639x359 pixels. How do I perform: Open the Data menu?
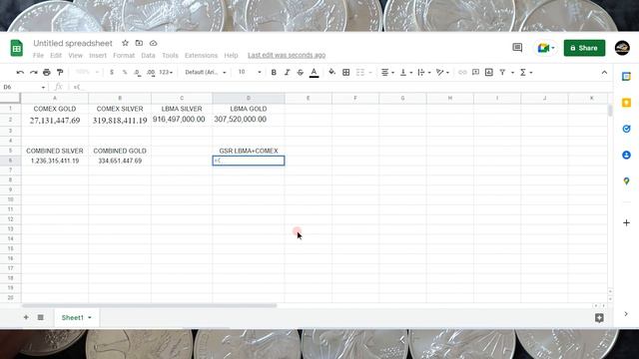(148, 56)
